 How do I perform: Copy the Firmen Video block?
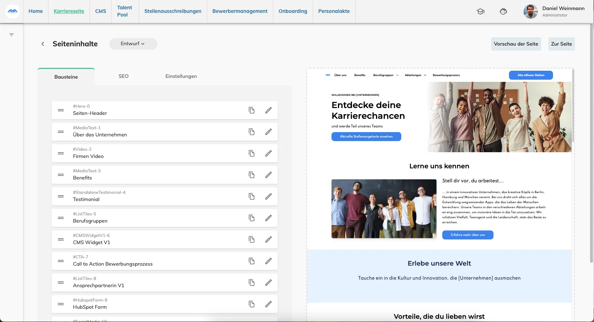252,153
